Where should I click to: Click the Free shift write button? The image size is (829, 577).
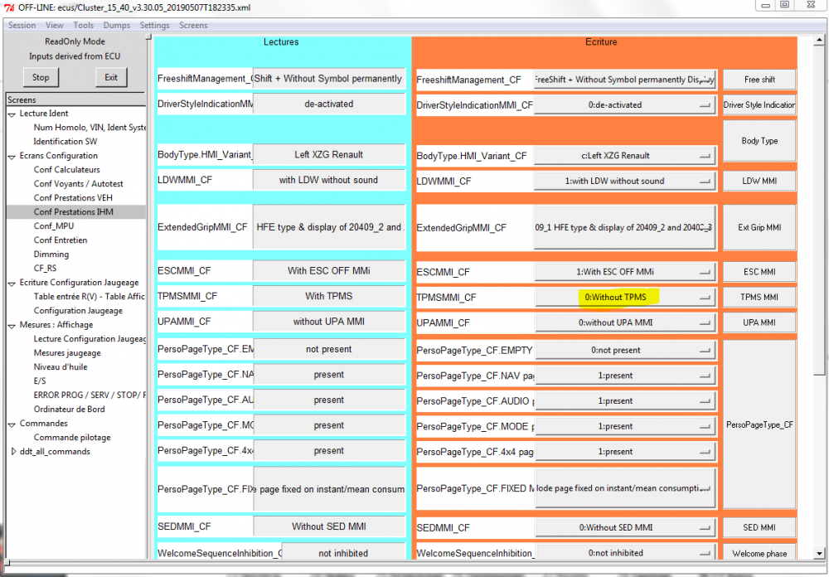759,80
